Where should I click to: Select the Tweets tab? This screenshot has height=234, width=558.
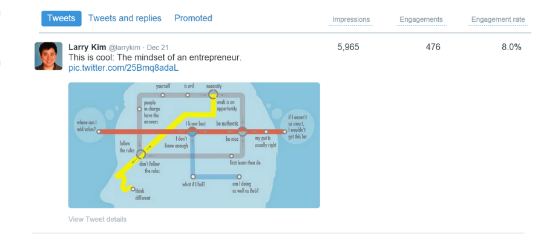pyautogui.click(x=61, y=19)
